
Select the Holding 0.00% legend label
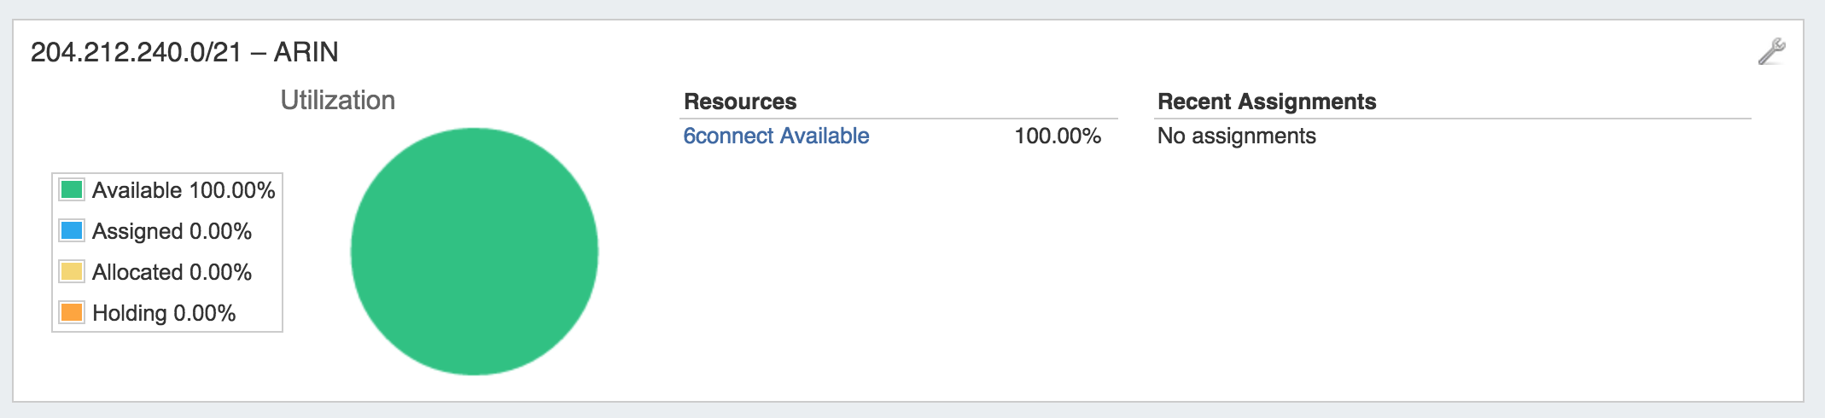point(164,313)
